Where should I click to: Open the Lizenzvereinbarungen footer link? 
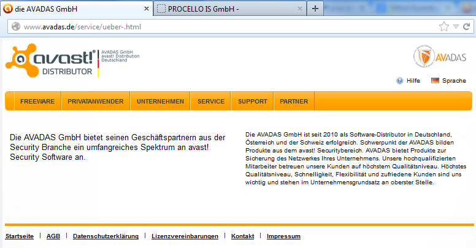point(185,236)
